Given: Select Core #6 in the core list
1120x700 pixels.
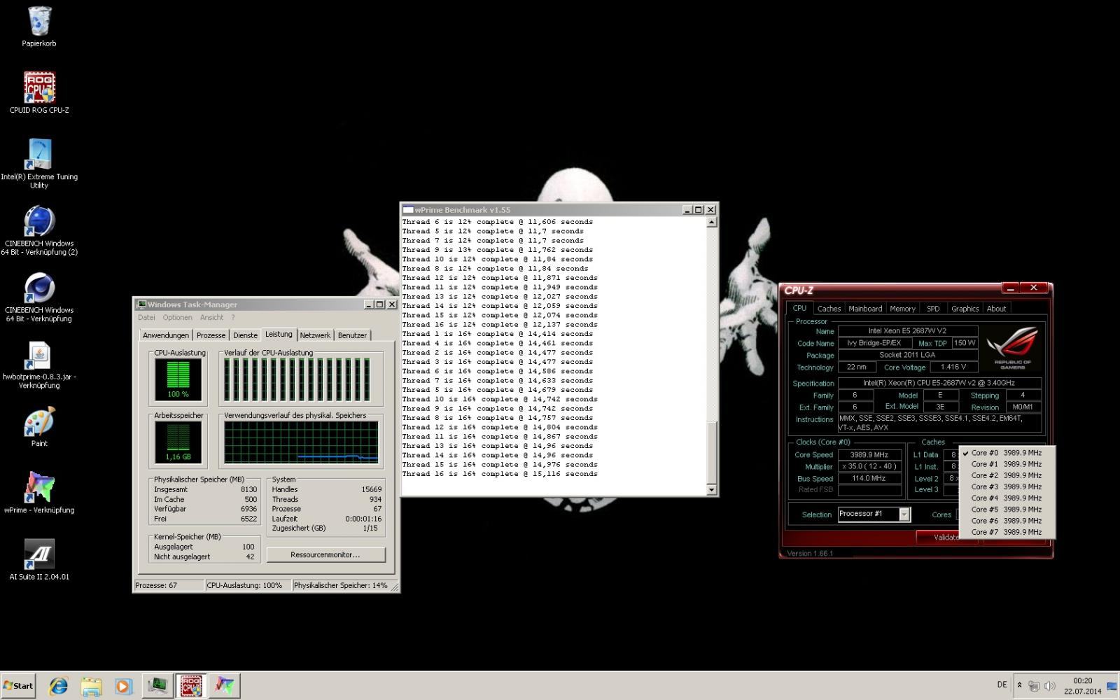Looking at the screenshot, I should [x=1006, y=521].
